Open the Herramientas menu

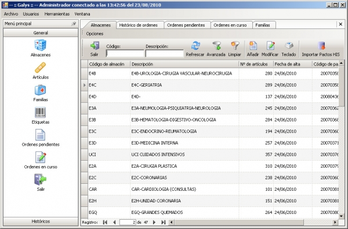click(x=57, y=14)
